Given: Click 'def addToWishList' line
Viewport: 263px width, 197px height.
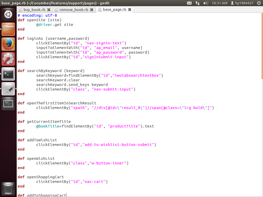Looking at the screenshot, I should 37,140.
